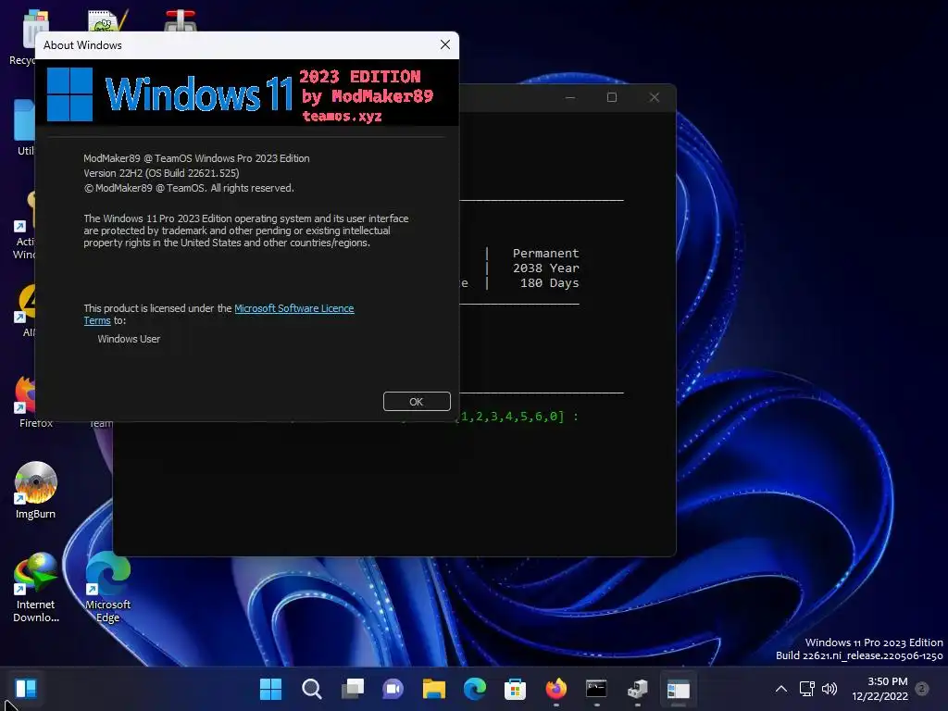Open Task View on taskbar
The image size is (948, 711).
click(353, 689)
